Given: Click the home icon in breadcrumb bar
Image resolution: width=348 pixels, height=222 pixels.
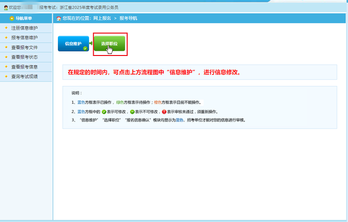Looking at the screenshot, I should click(59, 18).
